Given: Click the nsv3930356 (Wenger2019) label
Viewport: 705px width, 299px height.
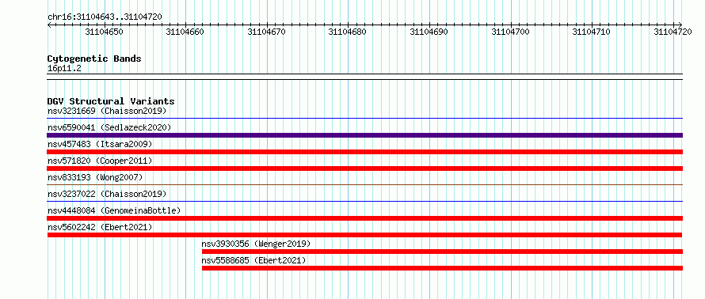Looking at the screenshot, I should click(256, 244).
